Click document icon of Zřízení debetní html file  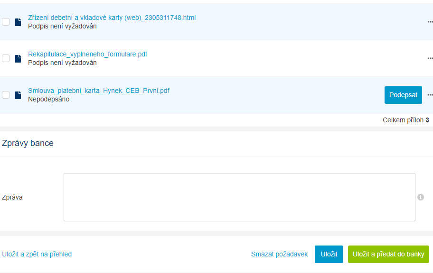(18, 22)
